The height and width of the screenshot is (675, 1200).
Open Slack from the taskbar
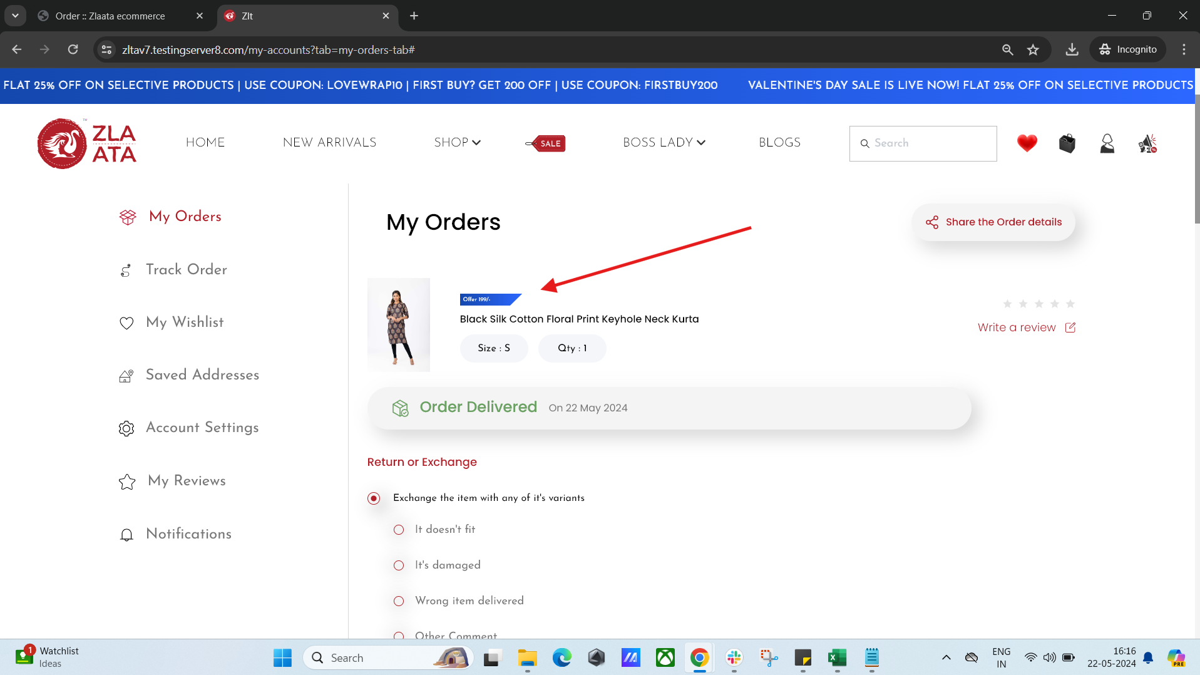click(734, 657)
